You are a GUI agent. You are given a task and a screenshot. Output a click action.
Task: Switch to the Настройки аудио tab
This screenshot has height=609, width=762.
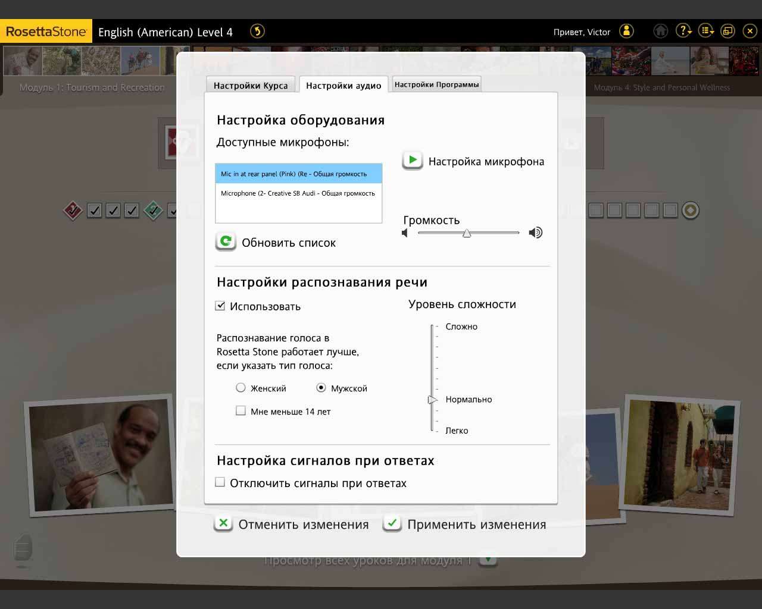(x=343, y=85)
